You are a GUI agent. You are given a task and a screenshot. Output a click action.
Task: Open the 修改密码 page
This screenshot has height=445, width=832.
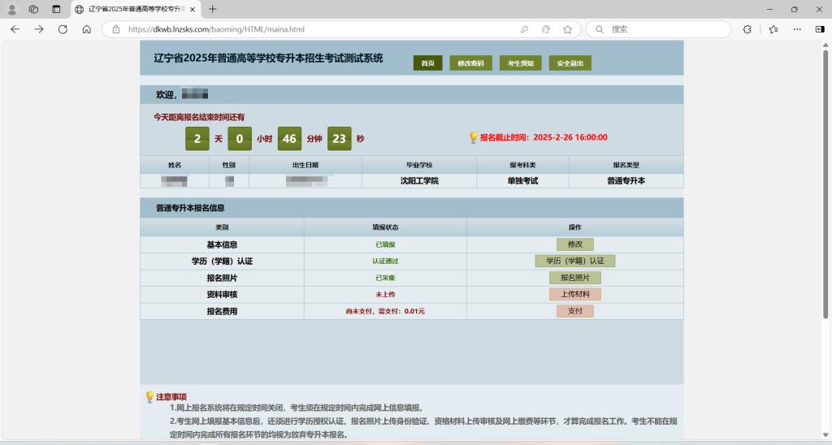point(471,63)
